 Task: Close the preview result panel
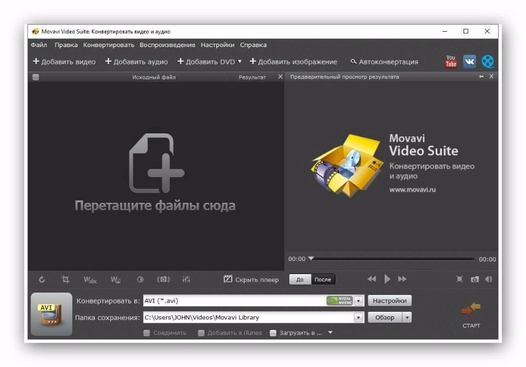coord(491,77)
